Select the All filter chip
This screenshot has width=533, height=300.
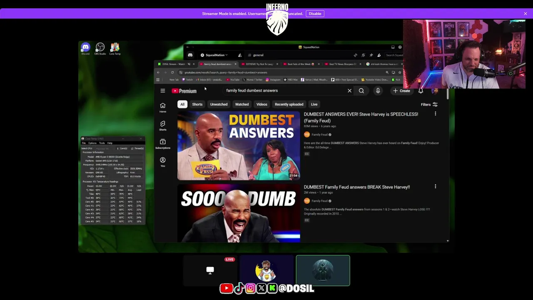coord(182,104)
